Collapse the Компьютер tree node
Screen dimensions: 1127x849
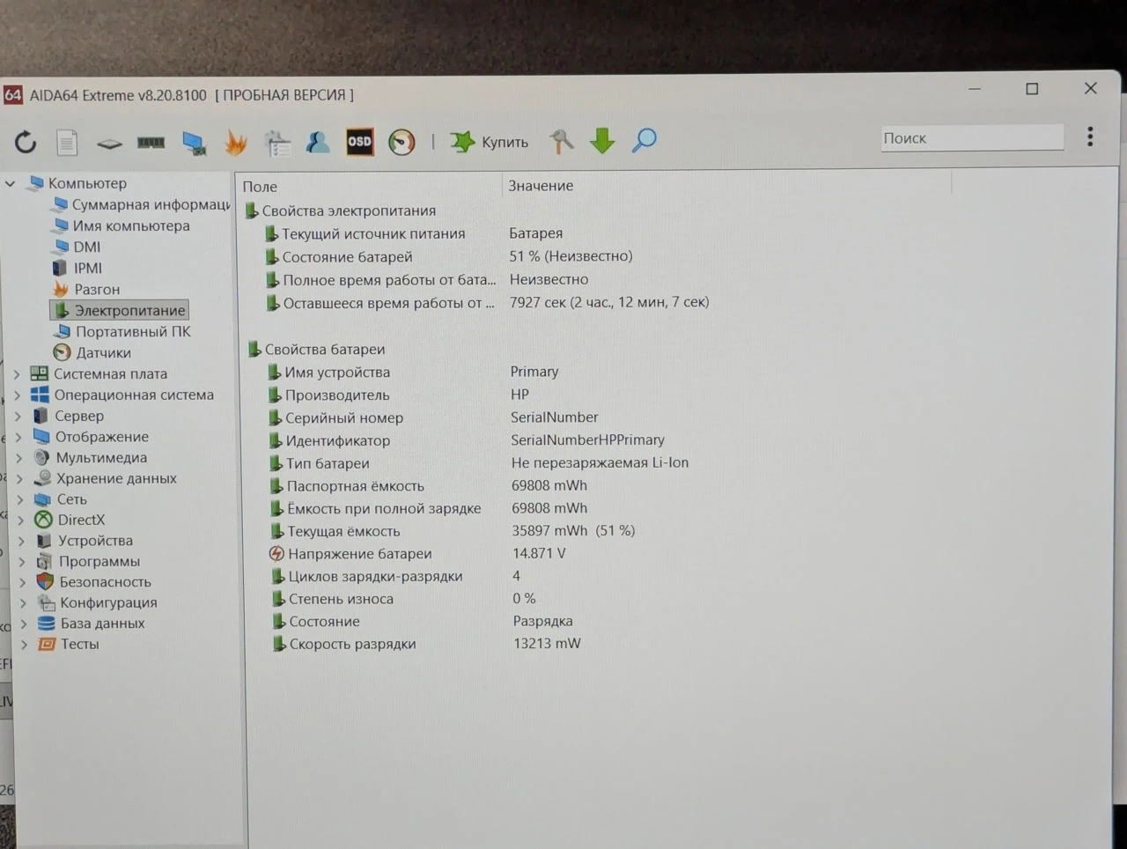(11, 183)
